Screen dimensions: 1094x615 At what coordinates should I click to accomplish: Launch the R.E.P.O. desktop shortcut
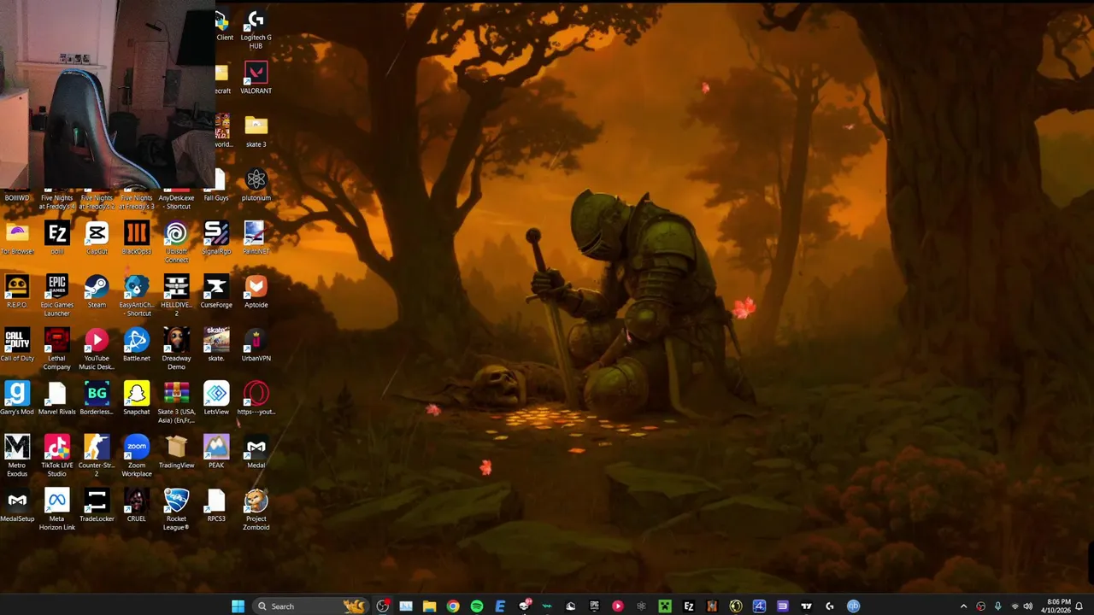(x=17, y=291)
